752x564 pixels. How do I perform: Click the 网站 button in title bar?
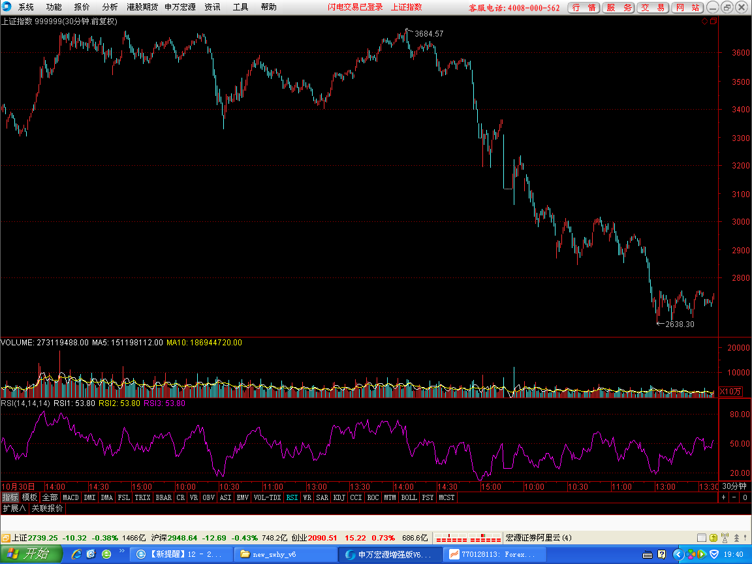pyautogui.click(x=687, y=8)
